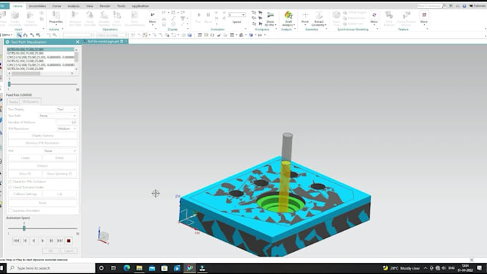This screenshot has width=487, height=274.
Task: Click the Number of Motions input field
Action: pyautogui.click(x=66, y=122)
